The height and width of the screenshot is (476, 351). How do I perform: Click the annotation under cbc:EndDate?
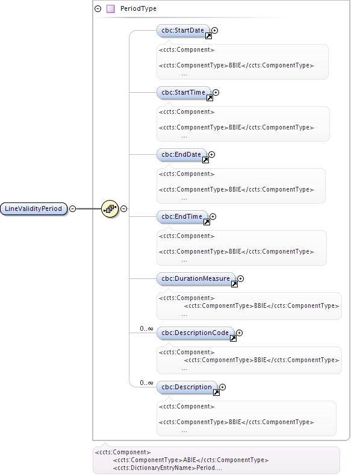(241, 186)
